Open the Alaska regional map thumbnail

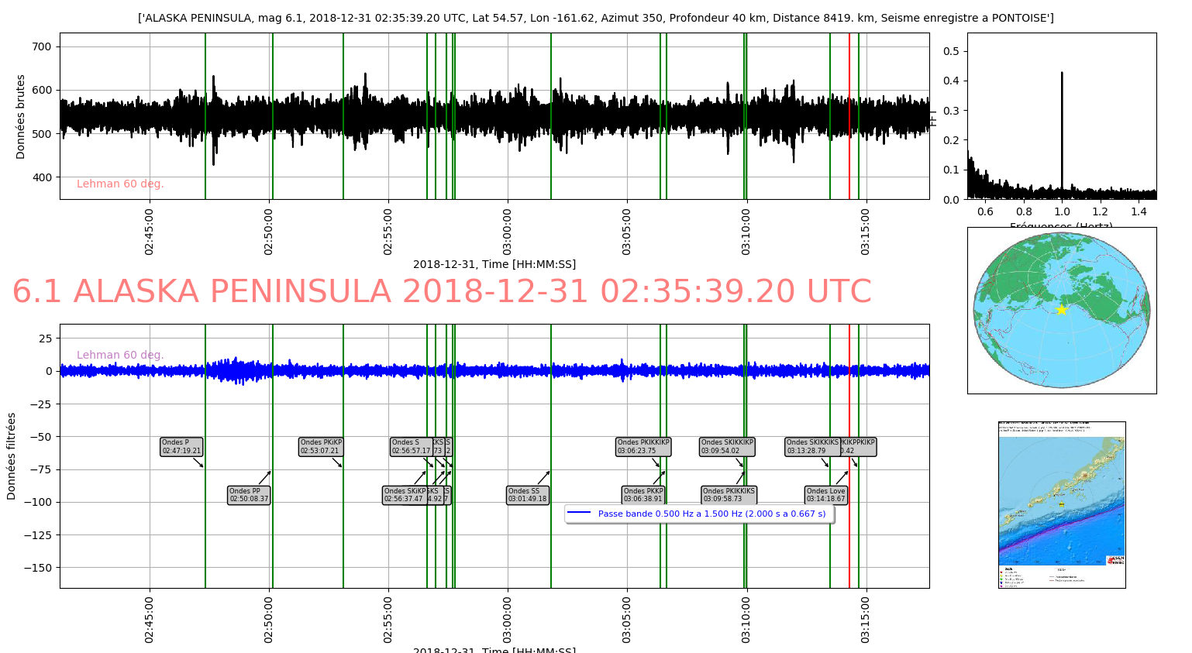pos(1061,504)
